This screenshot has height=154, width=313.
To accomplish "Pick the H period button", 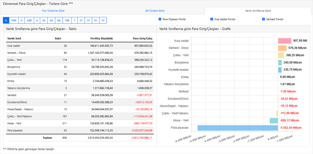I will point(22,20).
